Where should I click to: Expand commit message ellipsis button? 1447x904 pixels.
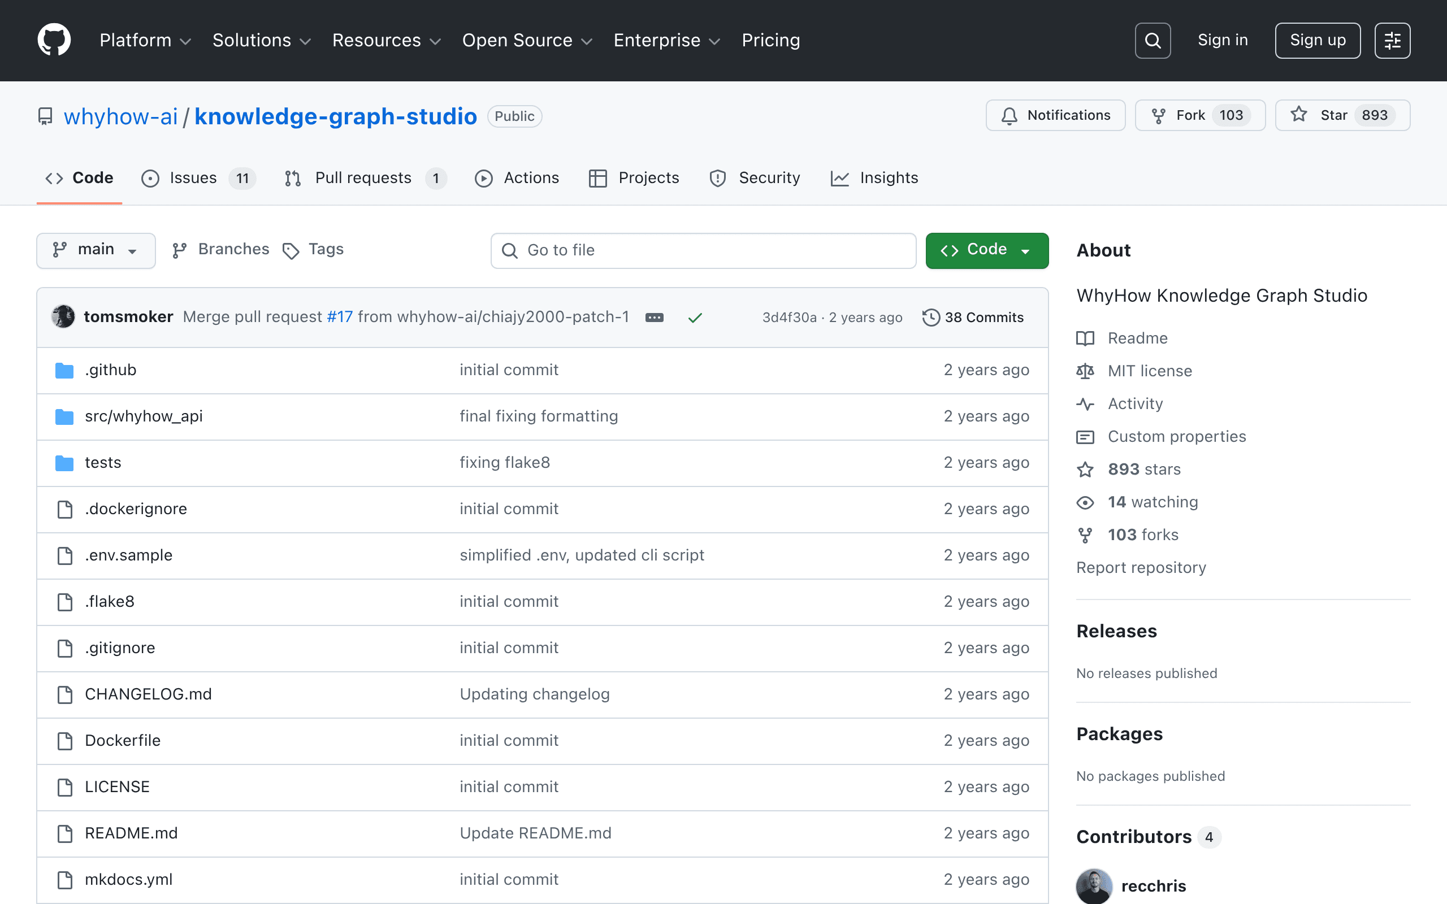coord(654,317)
